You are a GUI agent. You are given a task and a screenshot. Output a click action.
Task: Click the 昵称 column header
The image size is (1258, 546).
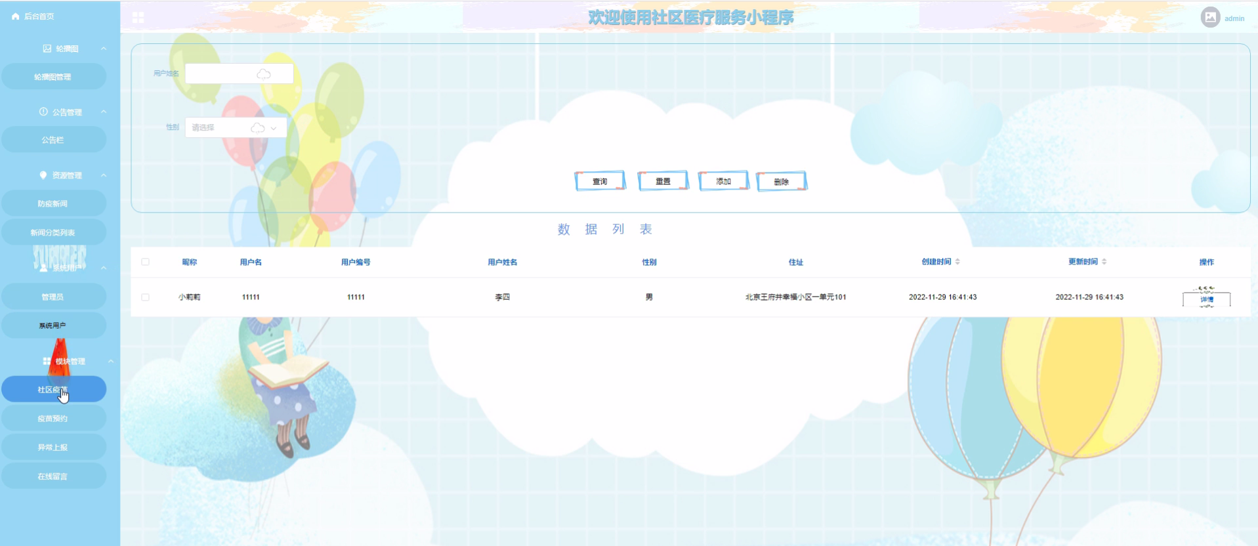[x=190, y=262]
